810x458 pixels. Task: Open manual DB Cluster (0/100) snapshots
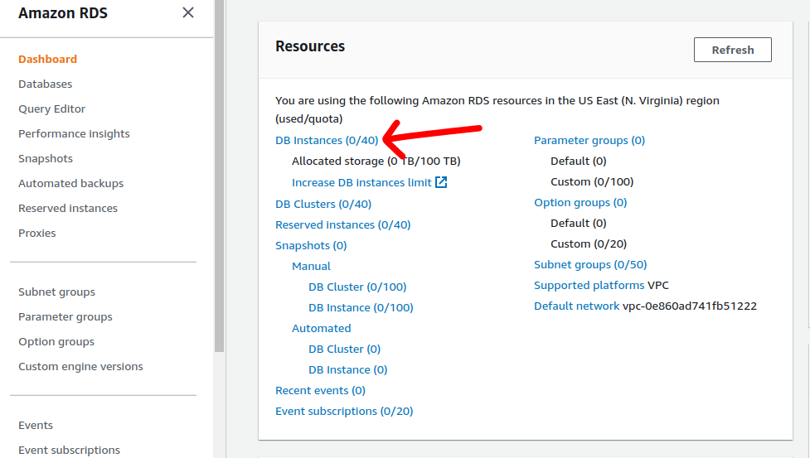[x=357, y=287]
